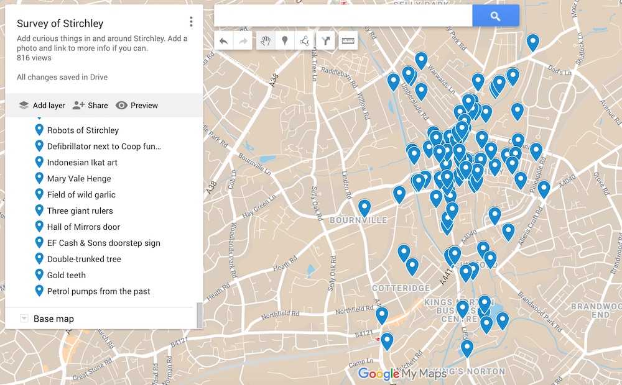622x385 pixels.
Task: Select Mary Vale Henge list item
Action: [79, 179]
